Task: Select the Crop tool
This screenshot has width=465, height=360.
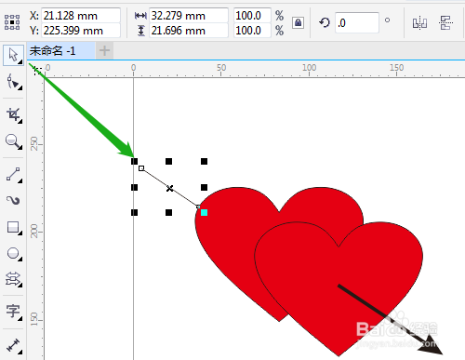Action: coord(13,114)
